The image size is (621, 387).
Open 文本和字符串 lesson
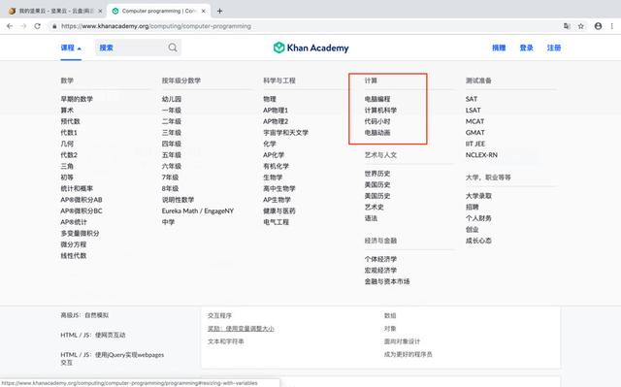[x=226, y=341]
